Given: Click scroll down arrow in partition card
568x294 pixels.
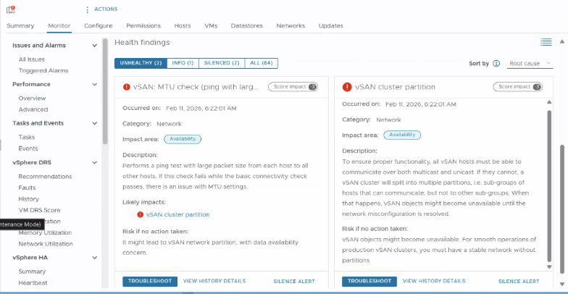Looking at the screenshot, I should pos(549,266).
